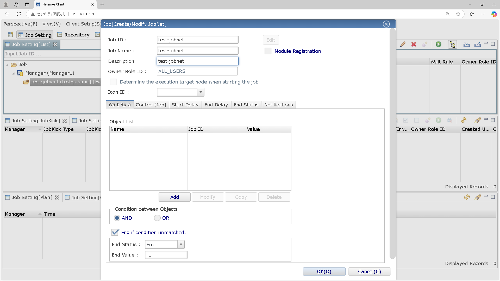Click the pencil modify icon in toolbar
The image size is (500, 281).
(x=403, y=44)
